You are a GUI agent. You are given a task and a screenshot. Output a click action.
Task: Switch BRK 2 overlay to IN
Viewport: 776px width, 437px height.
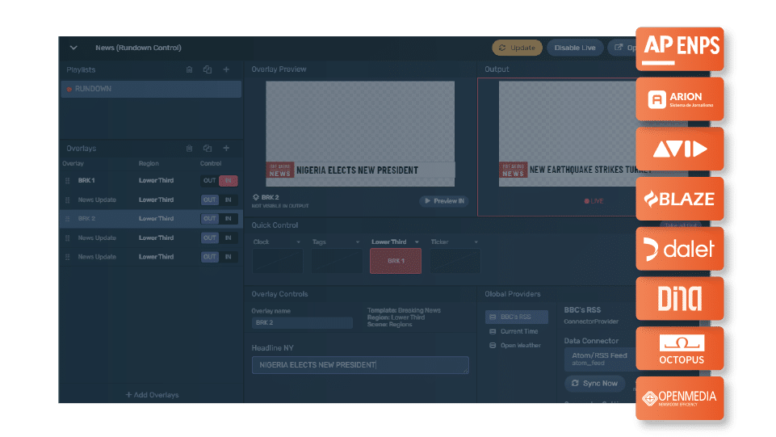[x=229, y=219]
